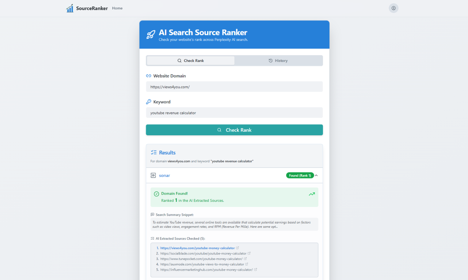Collapse the sonar result with the chevron
Image resolution: width=468 pixels, height=280 pixels.
[x=316, y=175]
